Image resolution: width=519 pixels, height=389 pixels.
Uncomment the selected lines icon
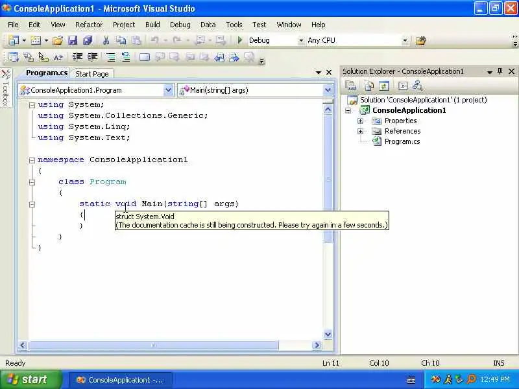[x=126, y=57]
